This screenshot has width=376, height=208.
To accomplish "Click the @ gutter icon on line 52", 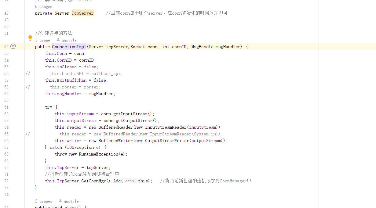I will point(13,46).
